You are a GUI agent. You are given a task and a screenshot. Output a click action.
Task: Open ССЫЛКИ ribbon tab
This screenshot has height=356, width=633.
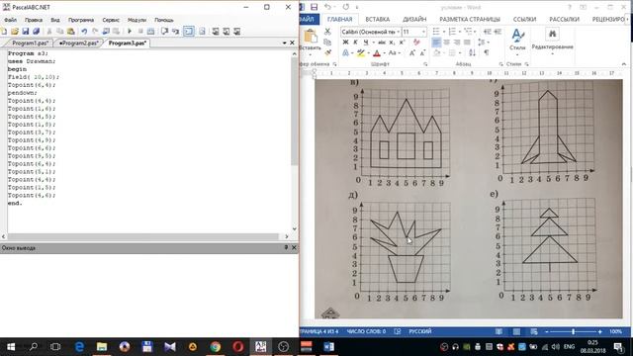click(x=524, y=19)
